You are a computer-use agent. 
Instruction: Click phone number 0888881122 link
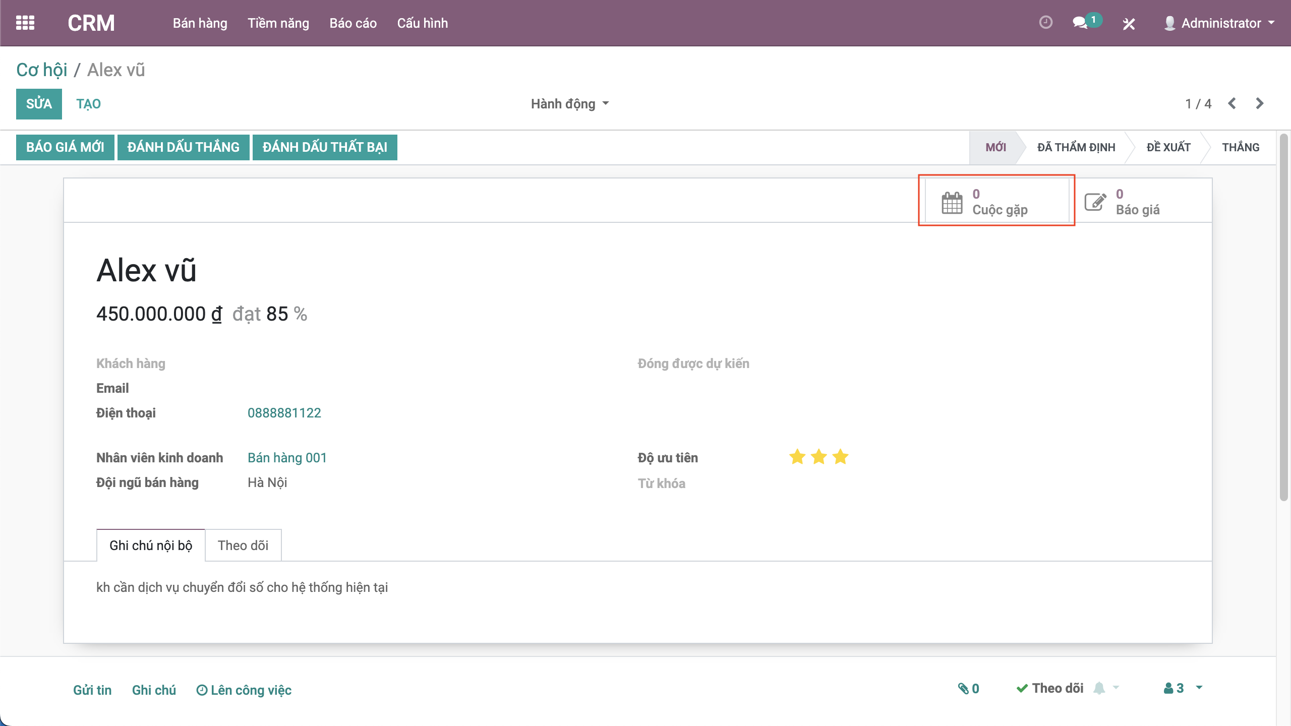284,413
